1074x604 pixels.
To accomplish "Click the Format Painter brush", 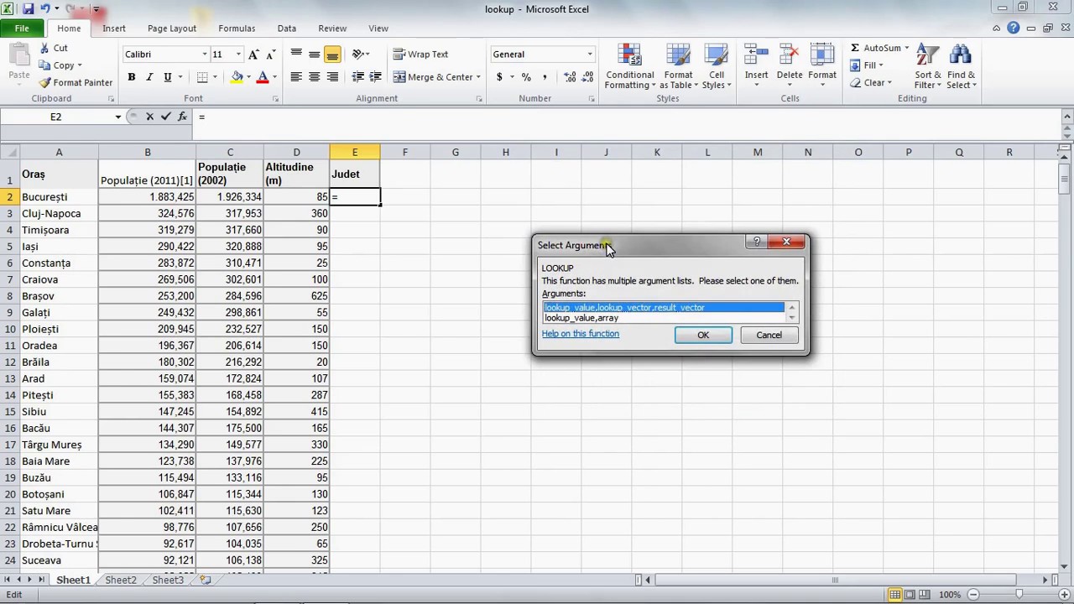I will (x=44, y=83).
